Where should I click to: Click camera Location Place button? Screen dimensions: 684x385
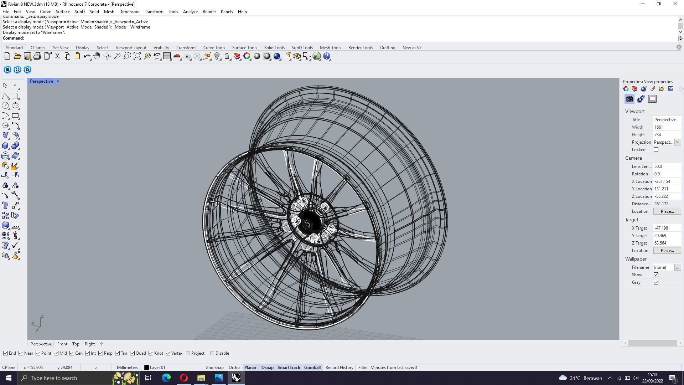point(667,211)
